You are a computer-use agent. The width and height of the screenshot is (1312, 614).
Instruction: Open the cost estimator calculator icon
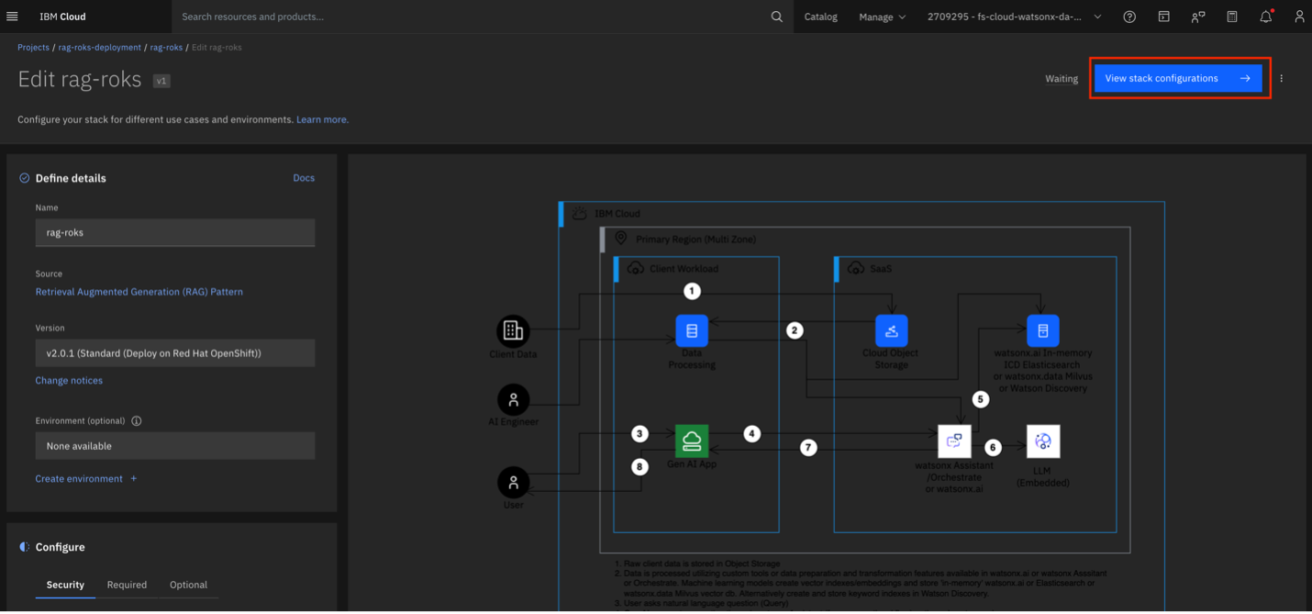[x=1232, y=17]
